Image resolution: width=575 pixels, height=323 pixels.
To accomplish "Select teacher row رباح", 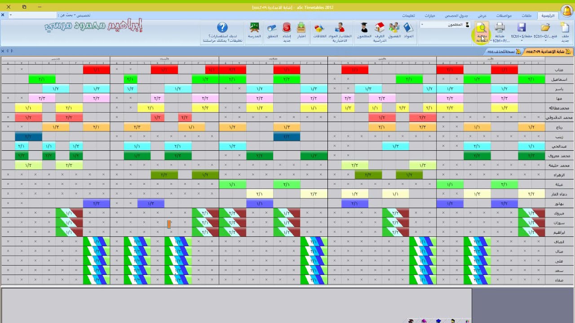I will click(559, 127).
